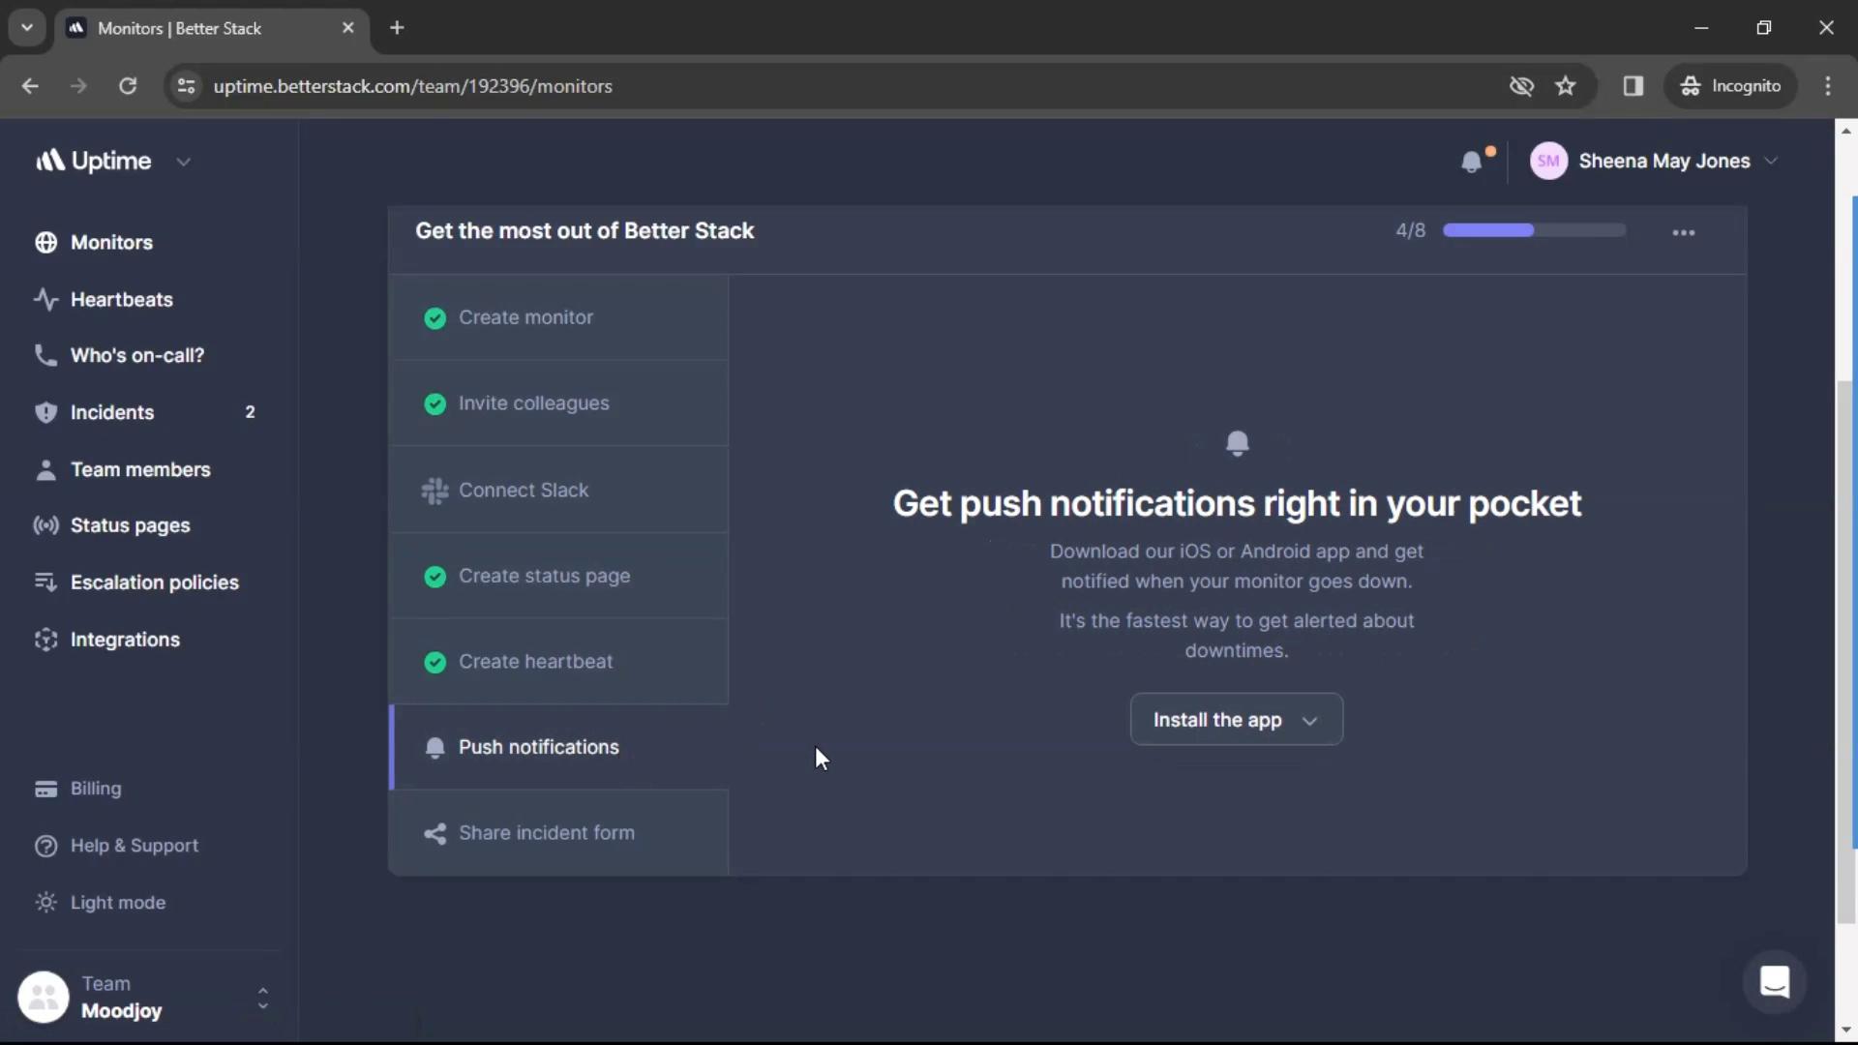Open the onboarding checklist options menu
Viewport: 1858px width, 1045px height.
coord(1683,231)
